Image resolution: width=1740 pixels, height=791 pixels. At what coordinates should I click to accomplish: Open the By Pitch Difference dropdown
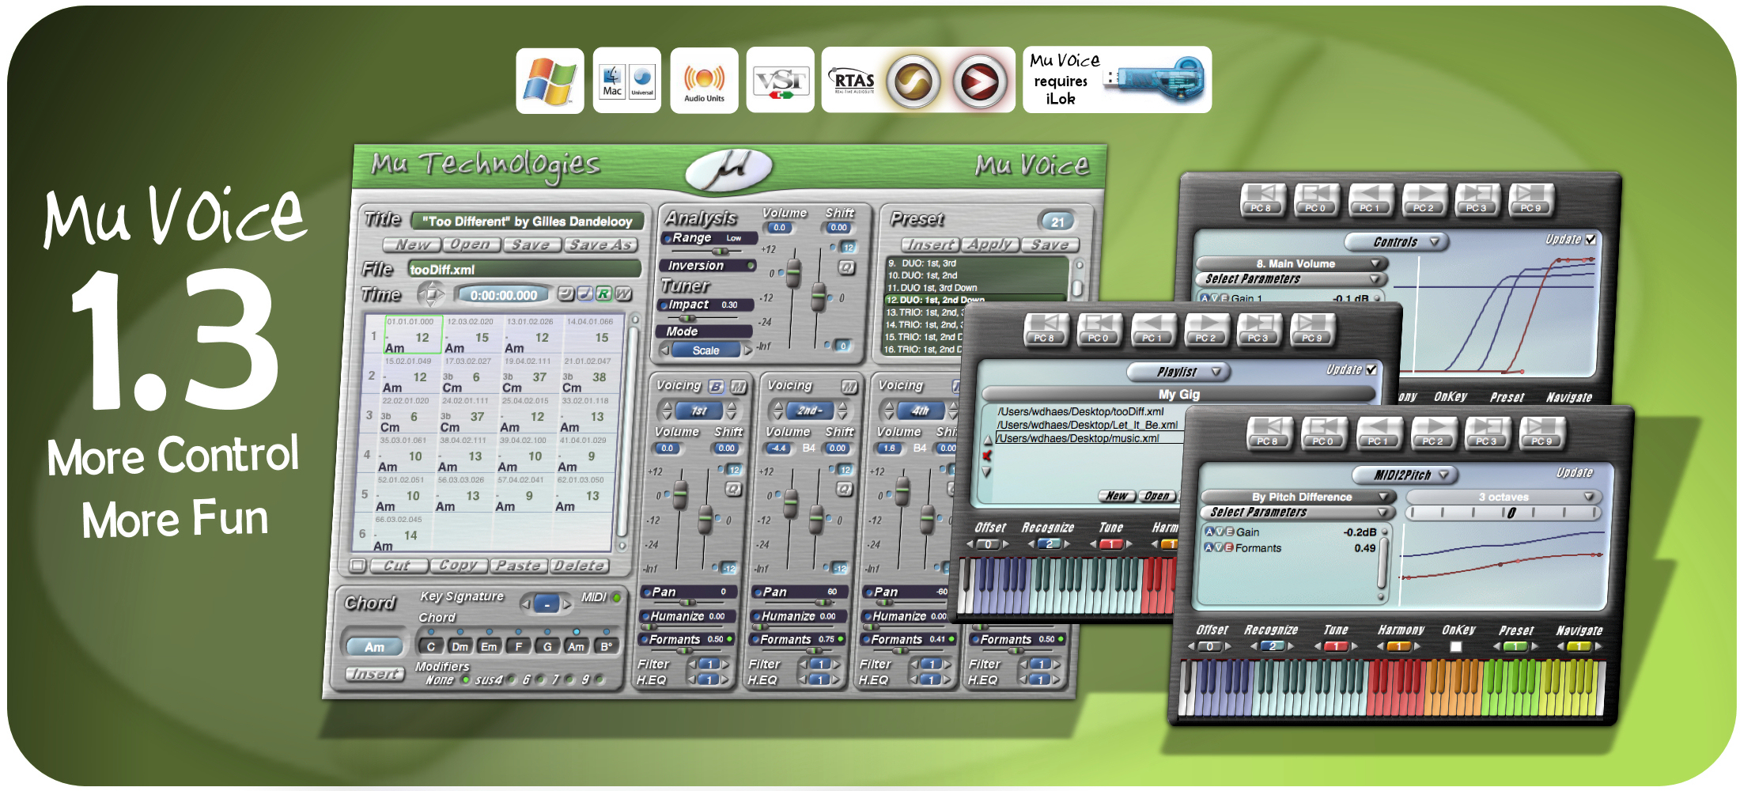(1297, 497)
